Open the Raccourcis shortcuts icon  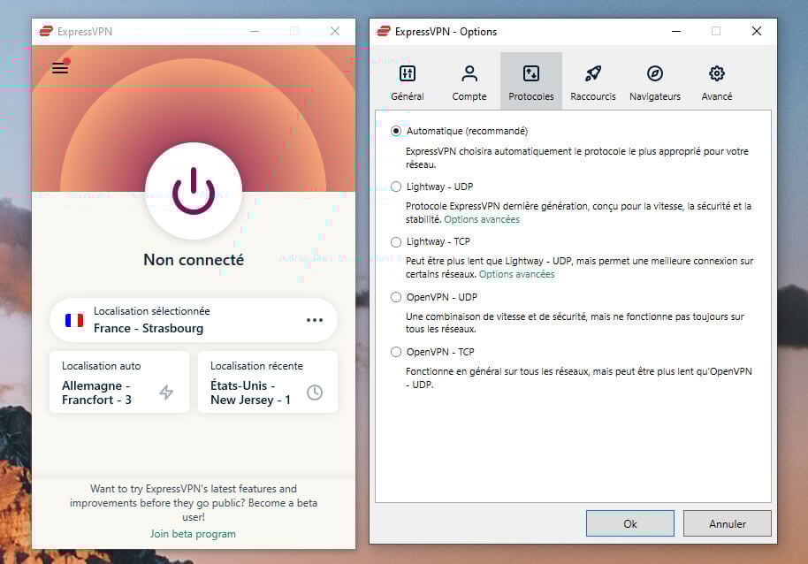click(x=592, y=80)
